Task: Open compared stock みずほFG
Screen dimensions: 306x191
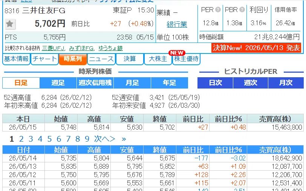Action: click(x=81, y=48)
